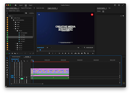Switch to Example Sequence timeline tab
Screen dimensions: 131x94
[16, 57]
